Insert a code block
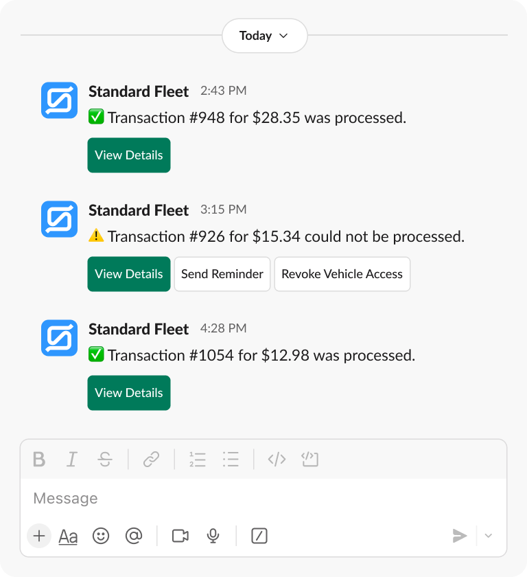 (x=309, y=459)
